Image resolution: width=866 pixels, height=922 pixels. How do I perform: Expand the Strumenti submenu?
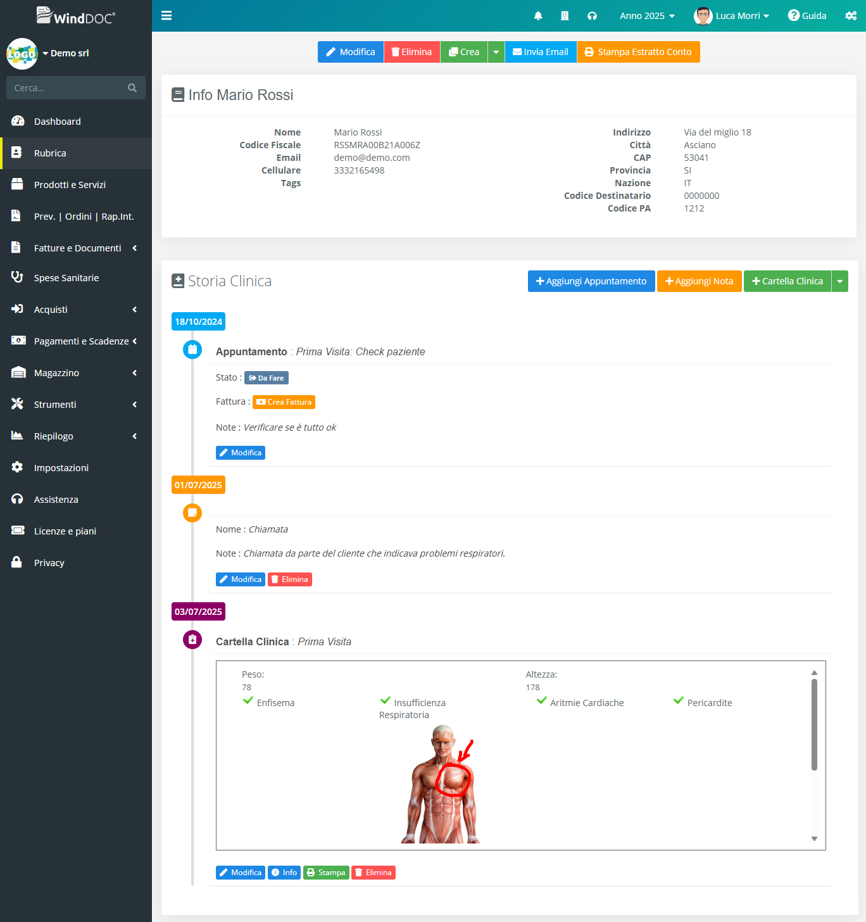click(134, 405)
